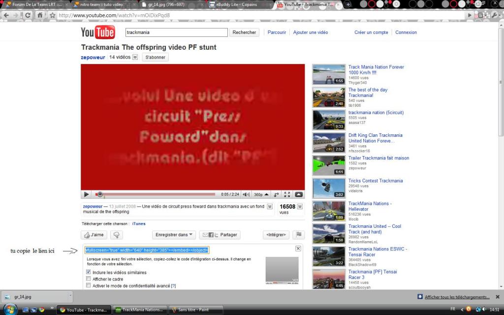Image resolution: width=504 pixels, height=315 pixels.
Task: Open Track Mania Nation Forever 1000 Km/h thumbnail
Action: 329,75
